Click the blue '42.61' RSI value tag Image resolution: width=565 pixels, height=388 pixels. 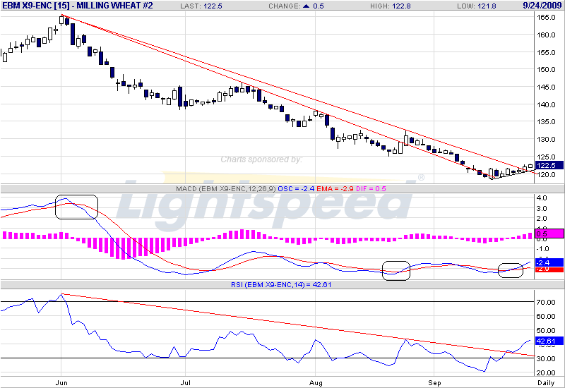pyautogui.click(x=549, y=341)
